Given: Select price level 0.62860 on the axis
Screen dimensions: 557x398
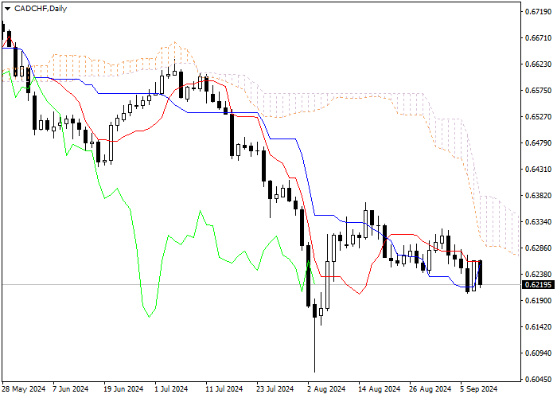Looking at the screenshot, I should click(538, 248).
